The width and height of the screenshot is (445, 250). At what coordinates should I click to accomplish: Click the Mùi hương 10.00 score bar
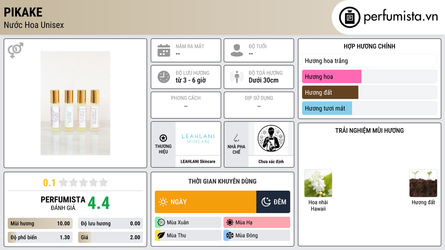40,224
